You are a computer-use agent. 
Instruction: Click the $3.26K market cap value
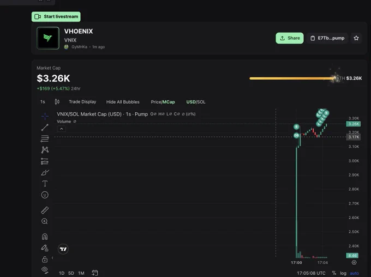(x=53, y=79)
